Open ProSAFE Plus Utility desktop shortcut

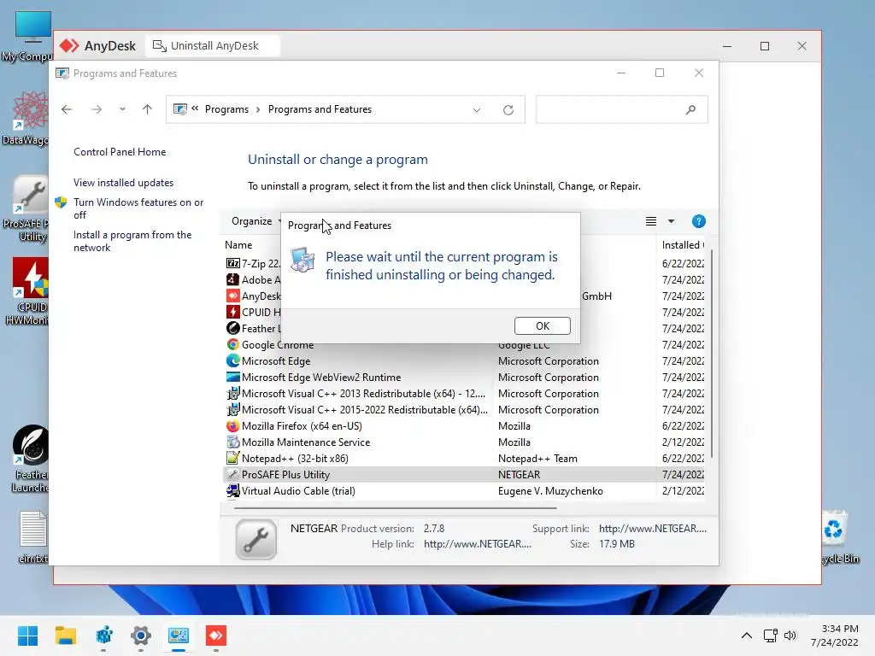(26, 208)
